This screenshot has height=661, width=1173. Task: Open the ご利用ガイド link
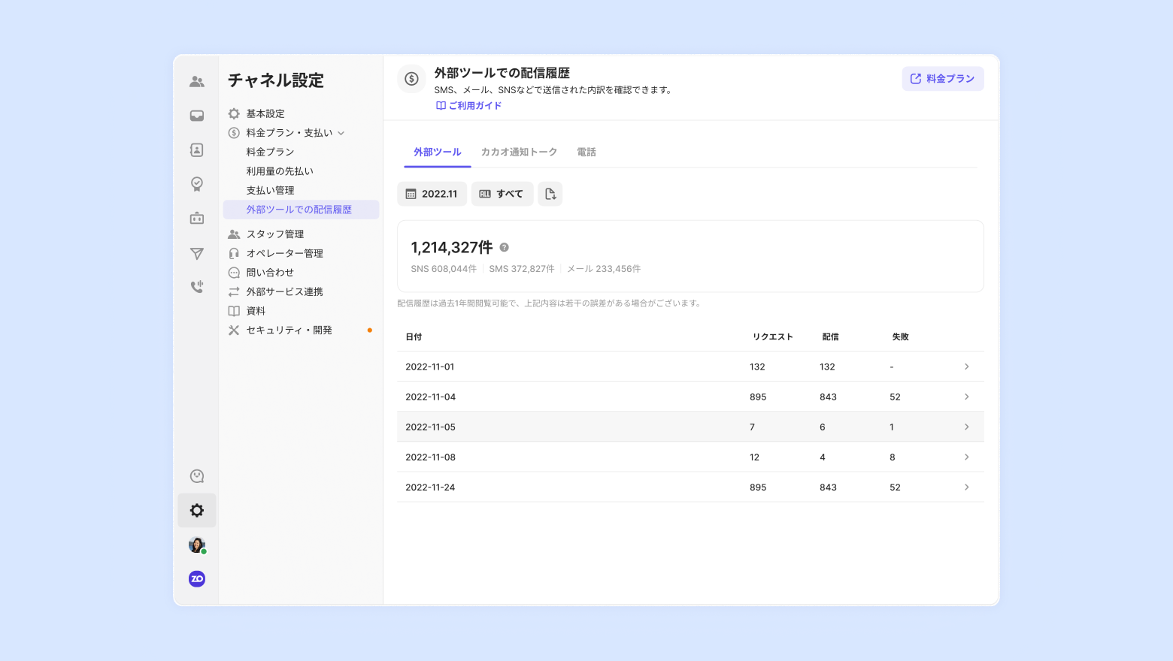coord(469,106)
